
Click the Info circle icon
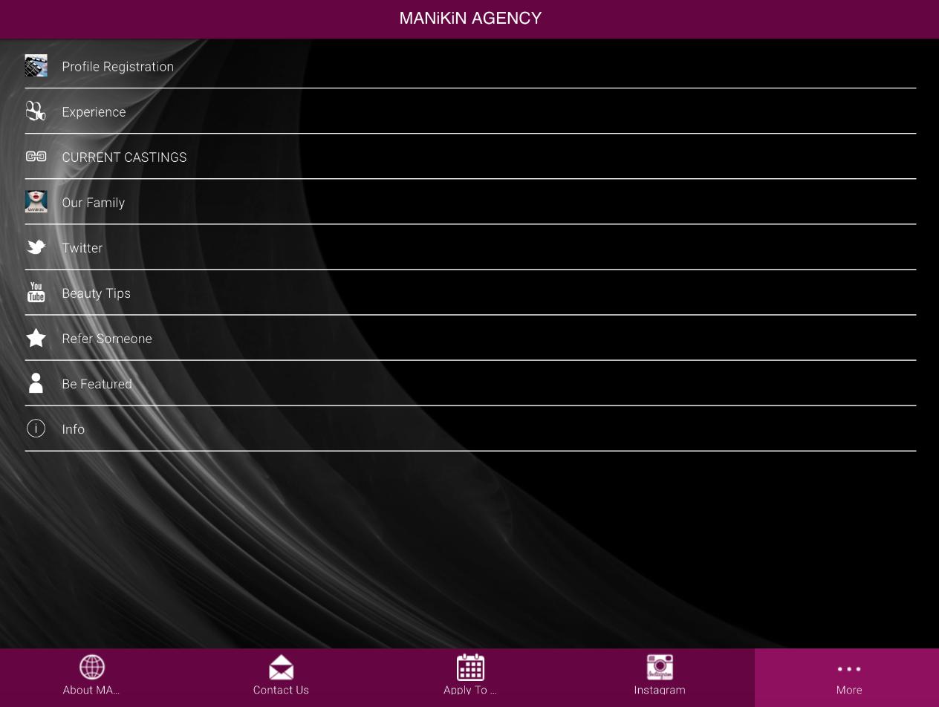[36, 429]
